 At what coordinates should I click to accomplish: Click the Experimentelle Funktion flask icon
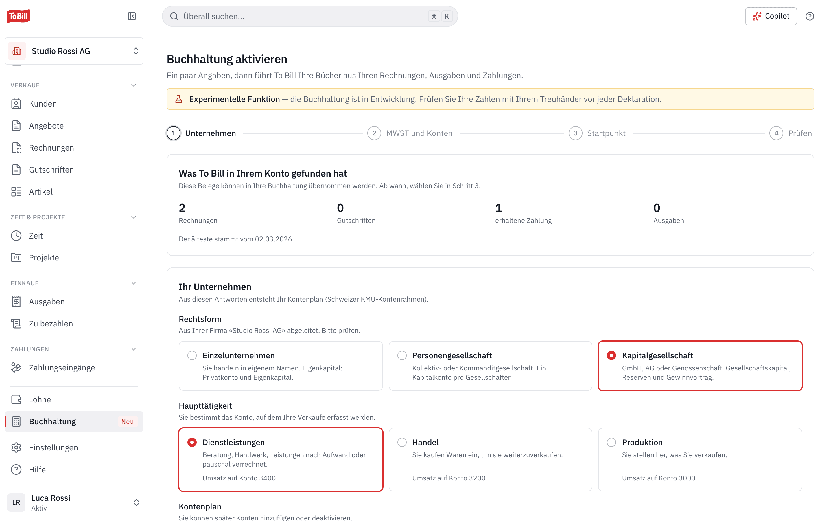click(x=179, y=99)
